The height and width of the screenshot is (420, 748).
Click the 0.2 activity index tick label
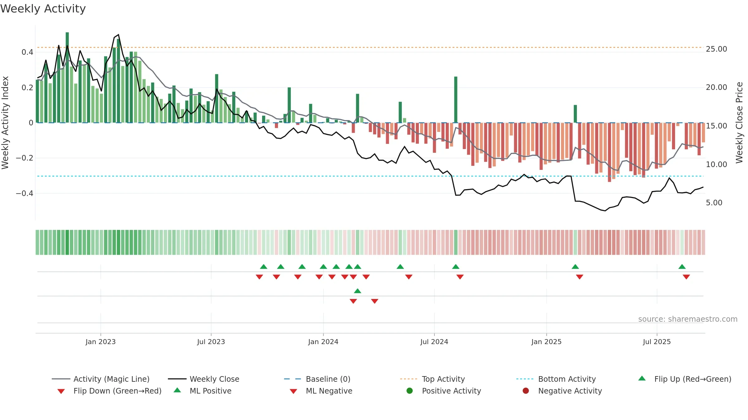pos(27,87)
